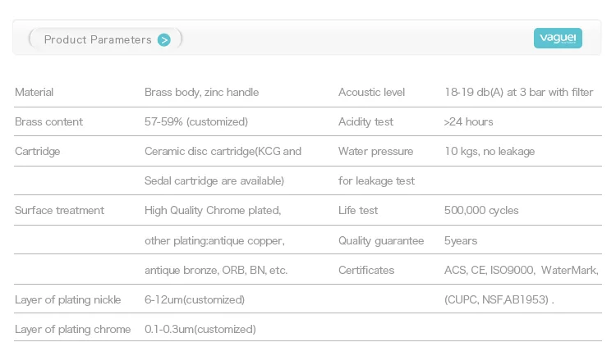Click the blue arrow icon beside Product Parameters

pyautogui.click(x=164, y=39)
